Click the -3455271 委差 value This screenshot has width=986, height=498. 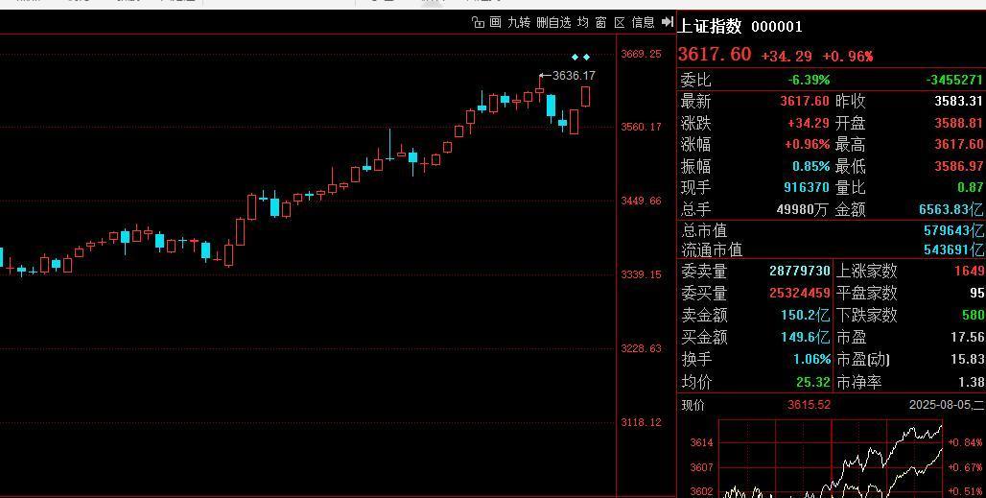click(954, 80)
